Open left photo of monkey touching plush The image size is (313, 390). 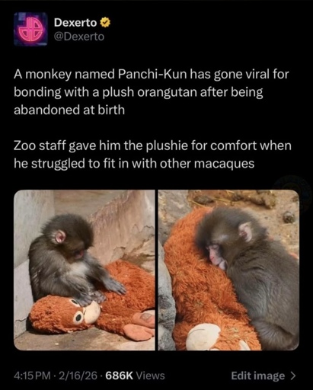coord(85,270)
